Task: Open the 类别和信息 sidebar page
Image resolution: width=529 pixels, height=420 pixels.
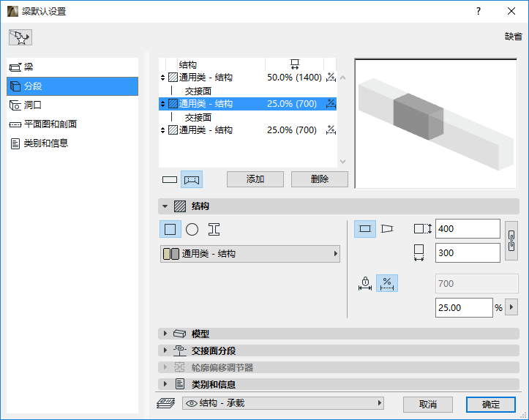Action: (72, 143)
